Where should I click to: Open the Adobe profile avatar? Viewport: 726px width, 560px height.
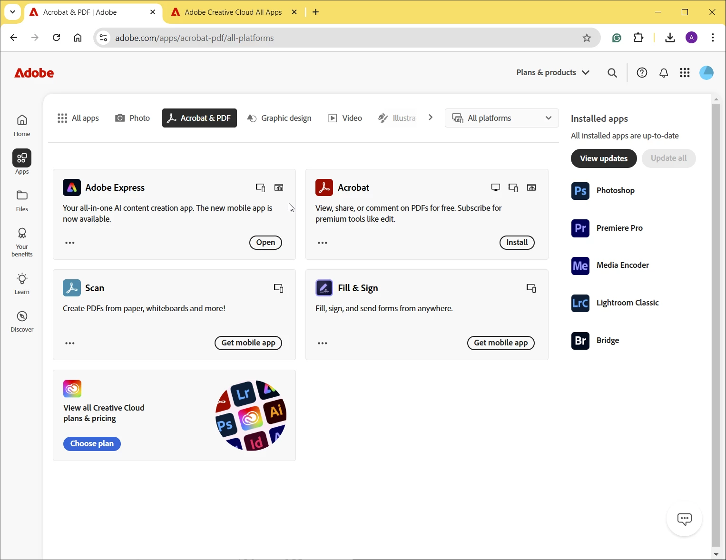706,72
